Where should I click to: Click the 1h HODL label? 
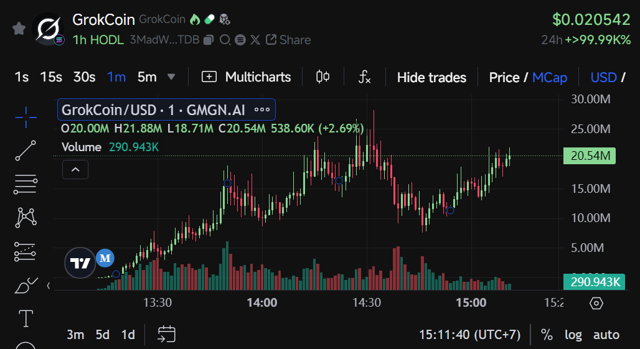98,40
